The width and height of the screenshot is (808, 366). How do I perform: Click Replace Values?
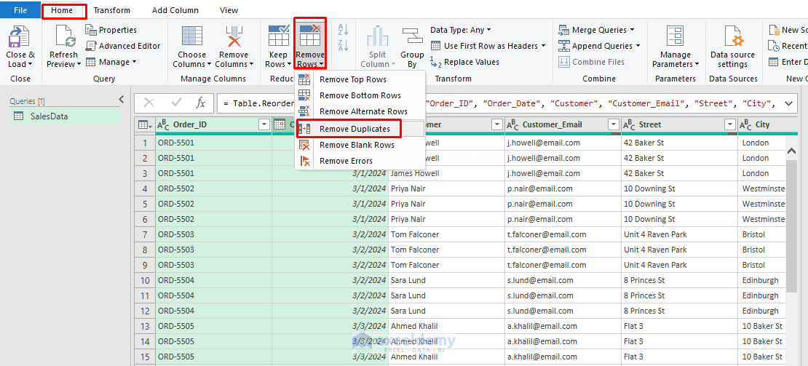(x=465, y=62)
